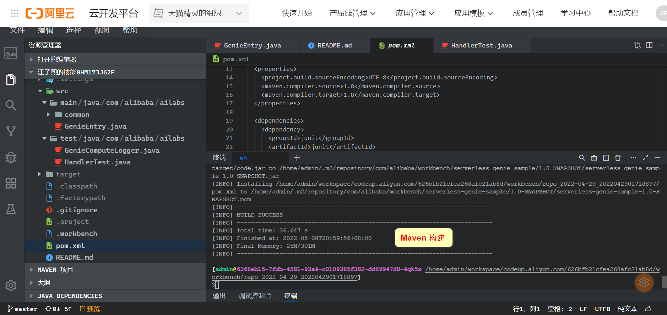Click the terminal scrollbar thumb
This screenshot has height=315, width=667.
(664, 283)
